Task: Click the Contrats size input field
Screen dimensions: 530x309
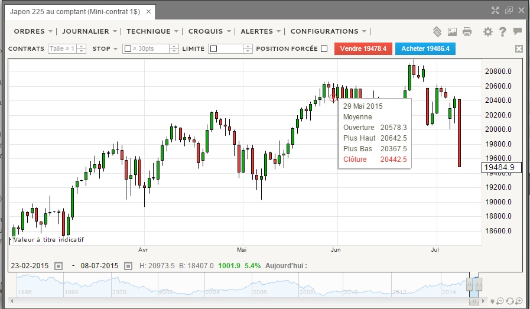Action: click(62, 49)
